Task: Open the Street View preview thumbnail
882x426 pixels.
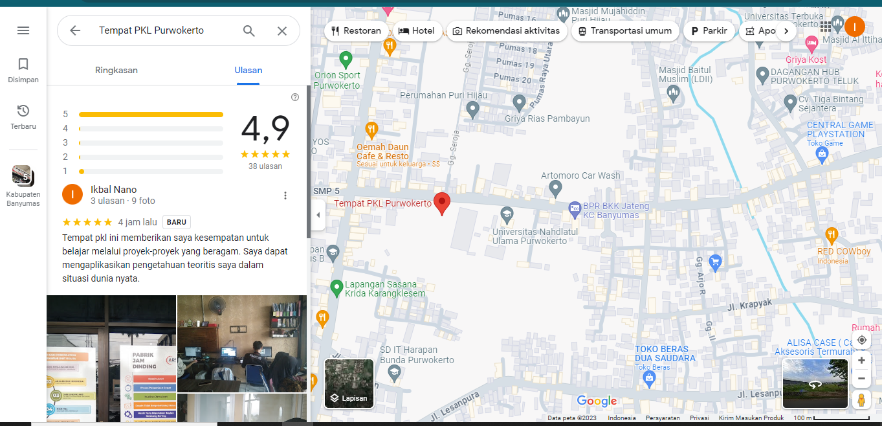Action: (815, 383)
